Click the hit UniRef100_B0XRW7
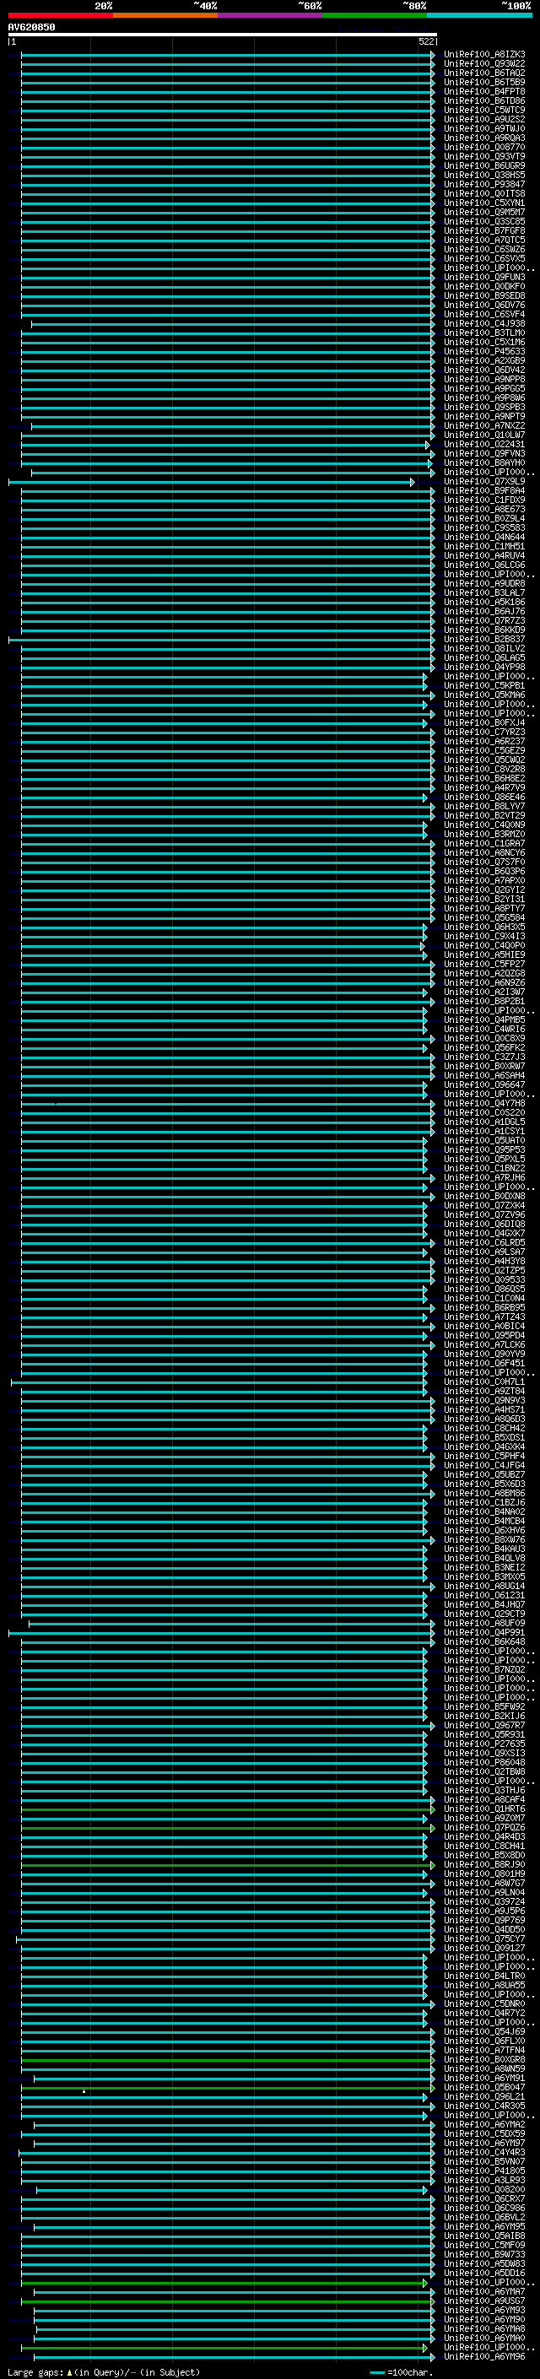This screenshot has height=2379, width=540. 484,1067
